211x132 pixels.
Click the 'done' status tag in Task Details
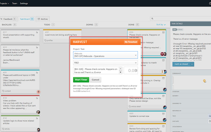(x=180, y=29)
